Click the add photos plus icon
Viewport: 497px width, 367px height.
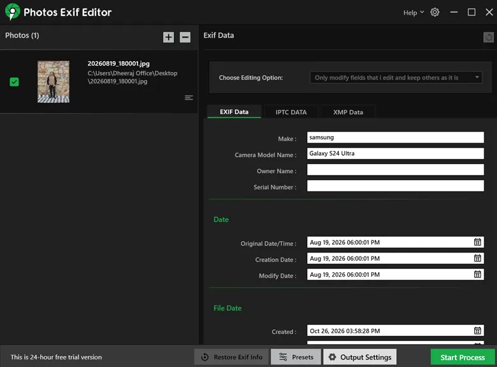[x=168, y=37]
